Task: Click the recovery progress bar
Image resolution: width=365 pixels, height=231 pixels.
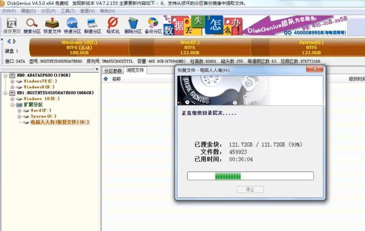Action: click(x=250, y=176)
